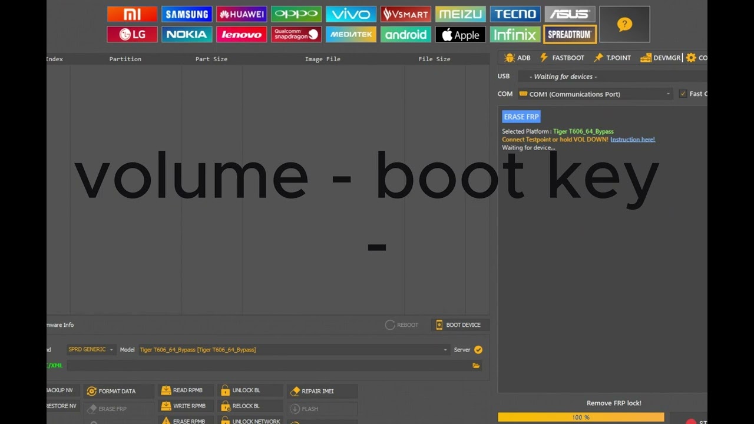Click the WRITE RPMB button
754x424 pixels.
pos(187,406)
